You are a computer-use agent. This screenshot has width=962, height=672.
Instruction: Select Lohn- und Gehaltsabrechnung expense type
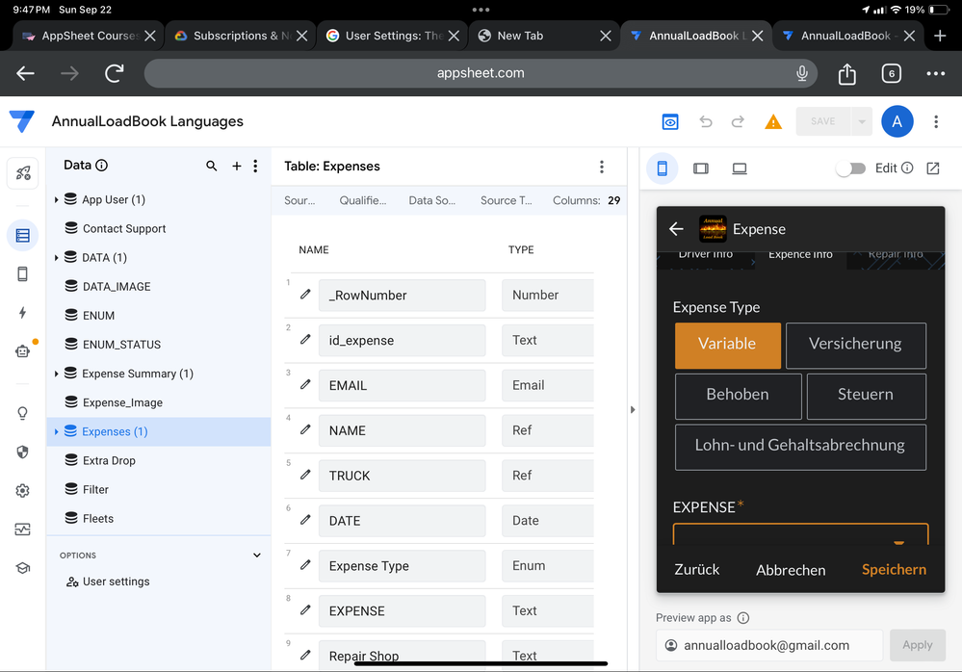[800, 447]
